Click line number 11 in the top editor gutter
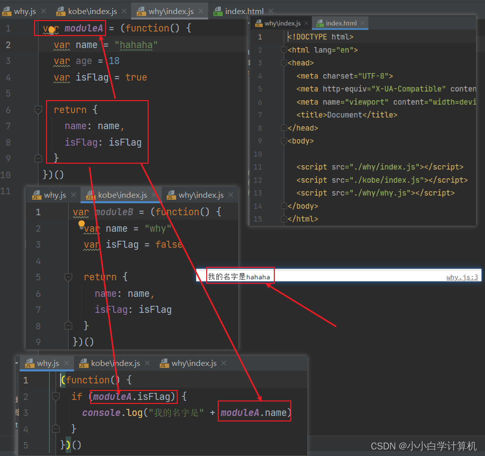Image resolution: width=485 pixels, height=456 pixels. click(x=6, y=191)
